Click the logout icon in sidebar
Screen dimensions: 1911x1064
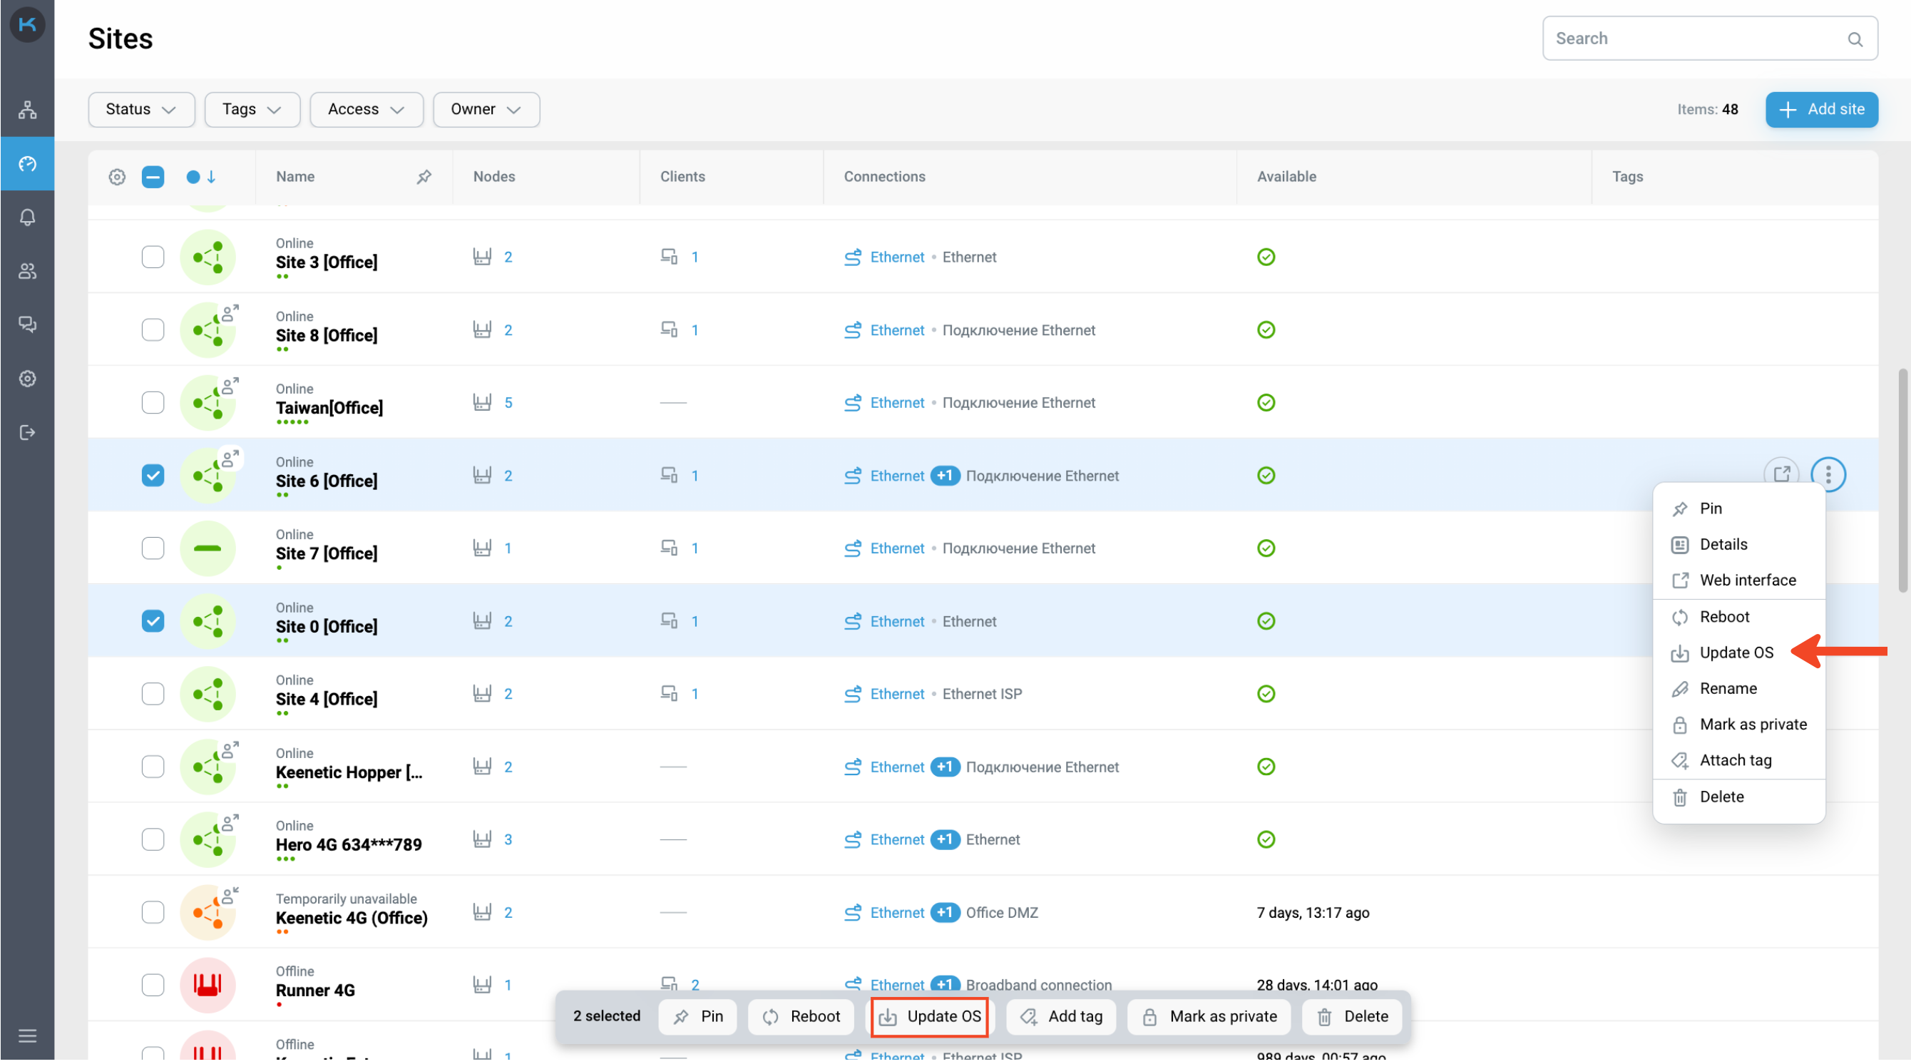coord(27,434)
